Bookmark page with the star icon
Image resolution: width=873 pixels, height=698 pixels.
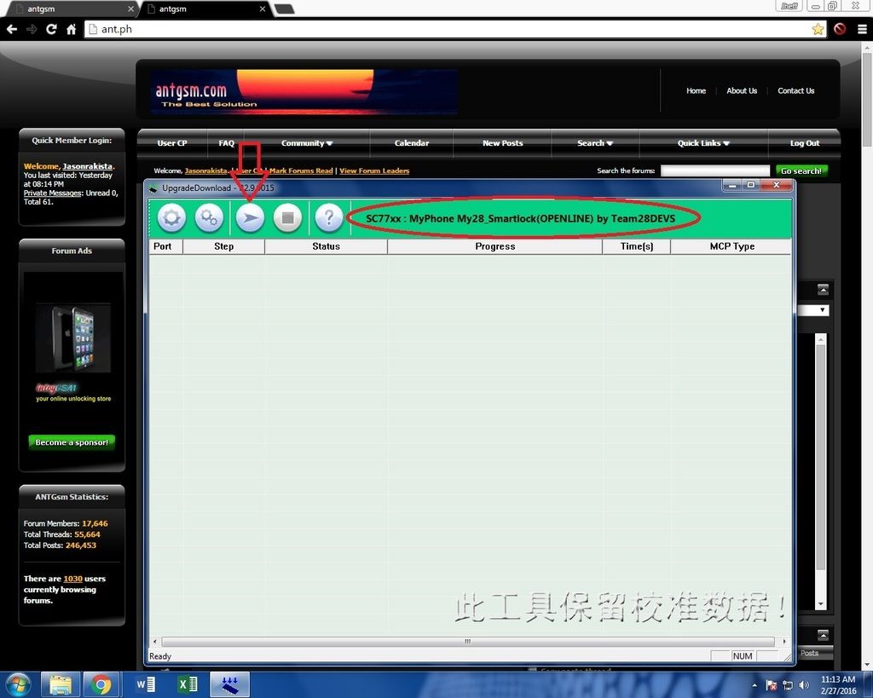tap(818, 29)
